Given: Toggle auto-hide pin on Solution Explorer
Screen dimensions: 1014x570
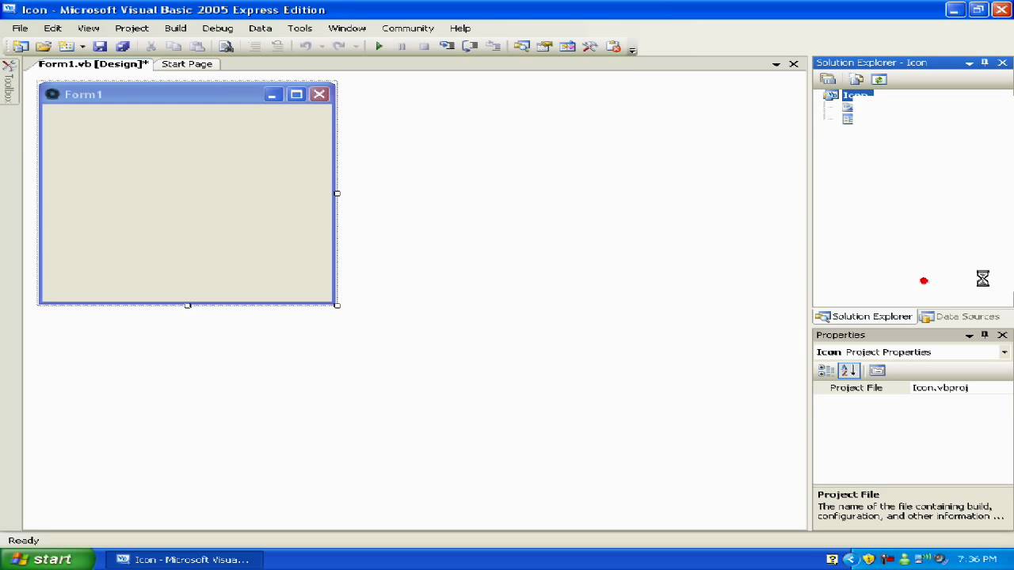Looking at the screenshot, I should tap(985, 63).
